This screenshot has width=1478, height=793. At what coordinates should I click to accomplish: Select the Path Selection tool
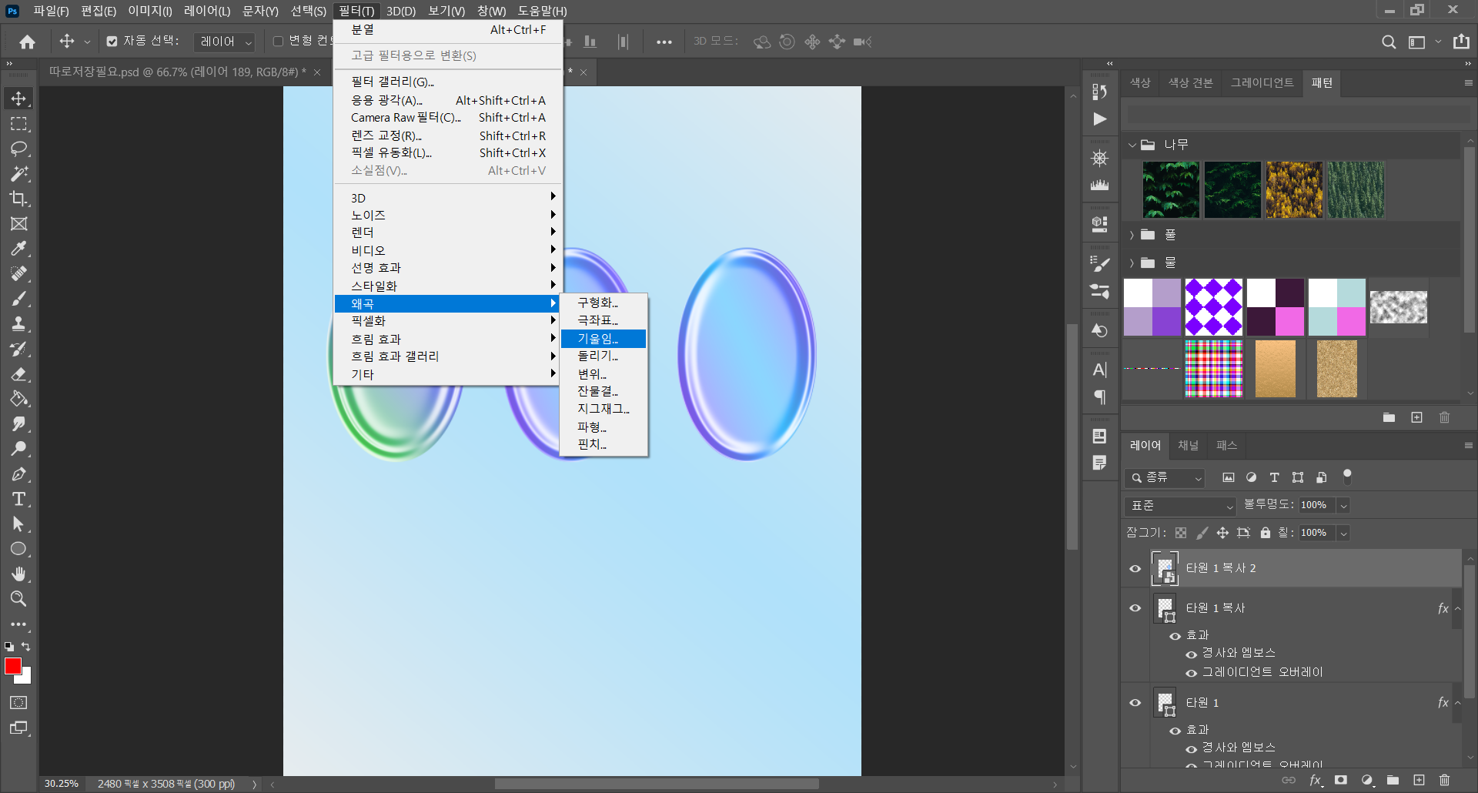pos(18,524)
